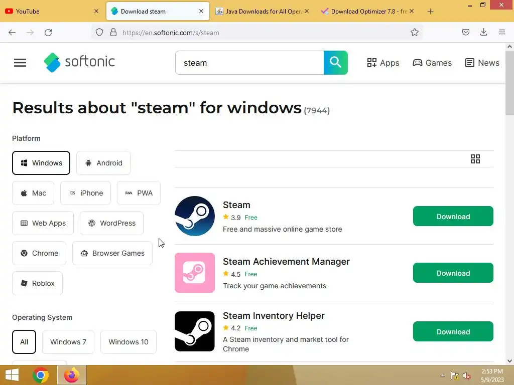Click the scrollbar down arrow
514x385 pixels.
click(x=509, y=361)
